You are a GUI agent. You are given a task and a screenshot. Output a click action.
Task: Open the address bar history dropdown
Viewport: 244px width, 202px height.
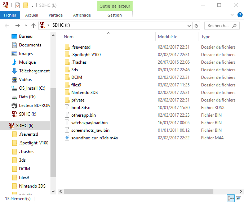pyautogui.click(x=189, y=26)
